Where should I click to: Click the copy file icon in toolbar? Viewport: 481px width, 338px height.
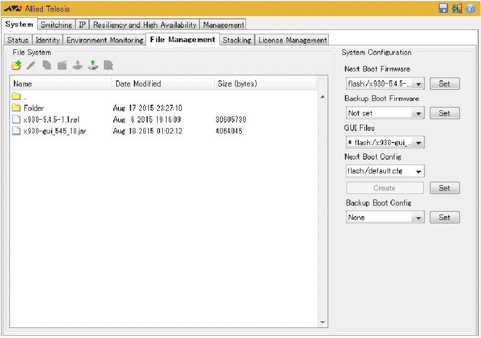pos(47,65)
